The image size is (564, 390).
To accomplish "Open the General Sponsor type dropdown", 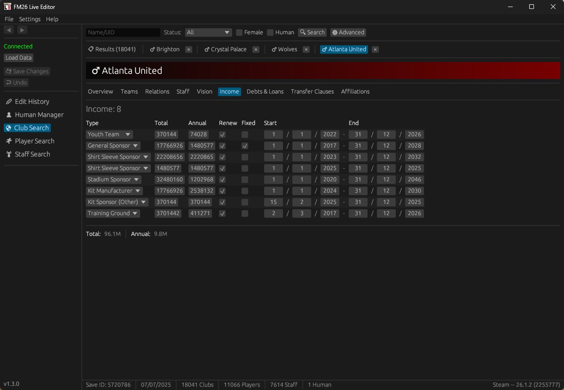I will pyautogui.click(x=113, y=146).
